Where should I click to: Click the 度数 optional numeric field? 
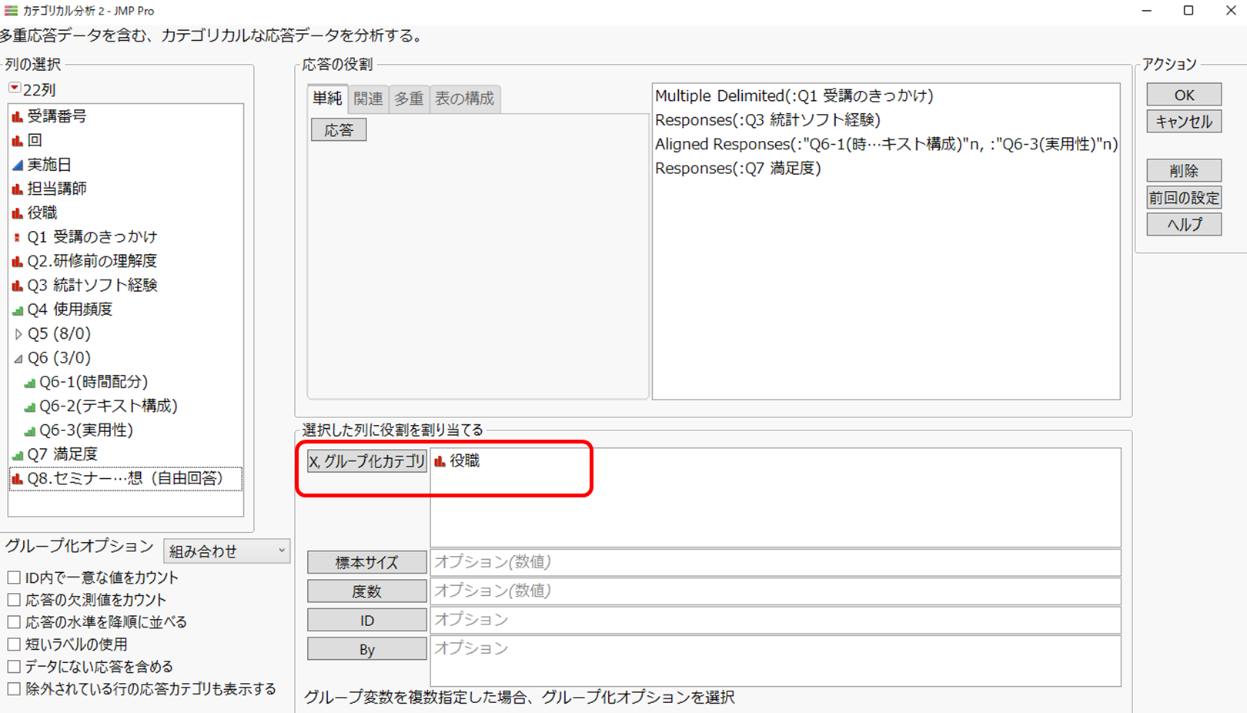pos(775,591)
